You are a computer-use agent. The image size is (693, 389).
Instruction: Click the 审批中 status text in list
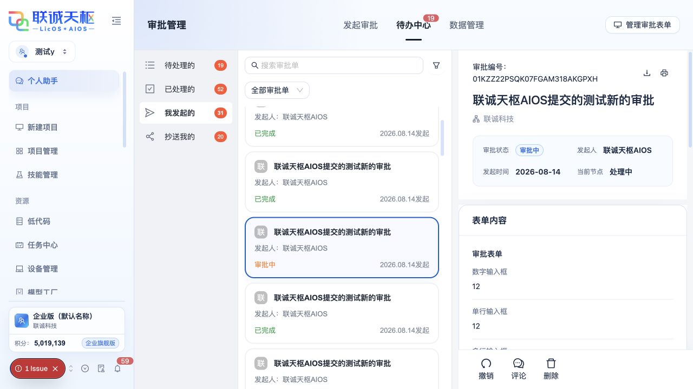265,265
